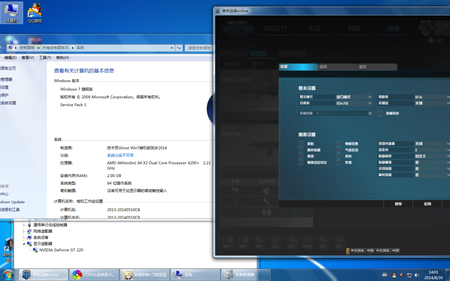The image size is (450, 281).
Task: Open the 系统分级不可用 link
Action: [120, 156]
